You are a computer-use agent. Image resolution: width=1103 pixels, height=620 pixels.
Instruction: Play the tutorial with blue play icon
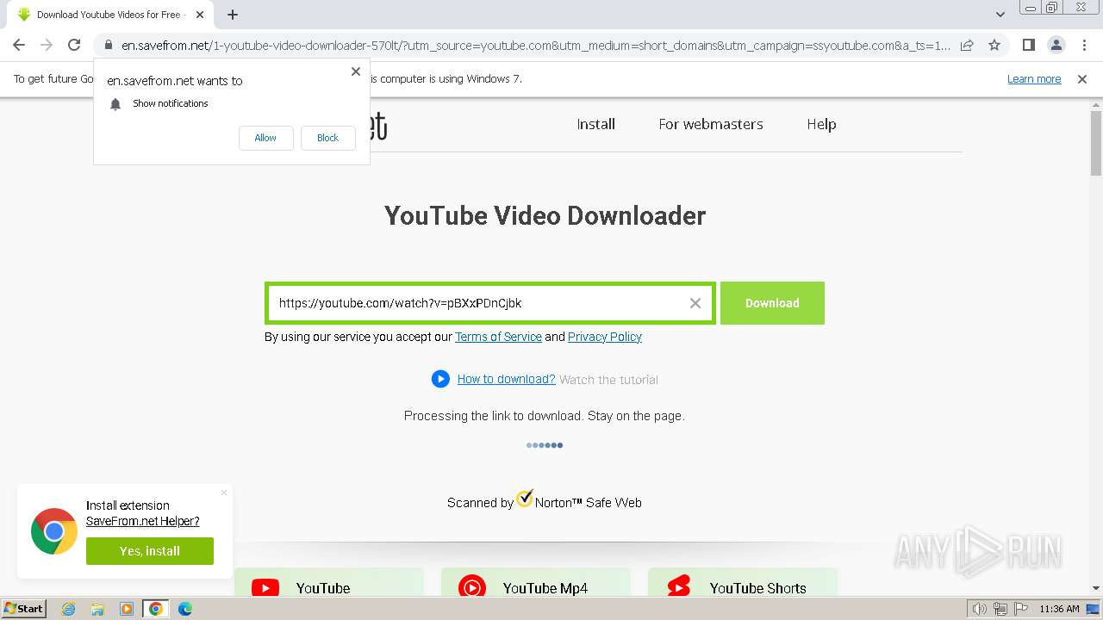click(x=440, y=379)
